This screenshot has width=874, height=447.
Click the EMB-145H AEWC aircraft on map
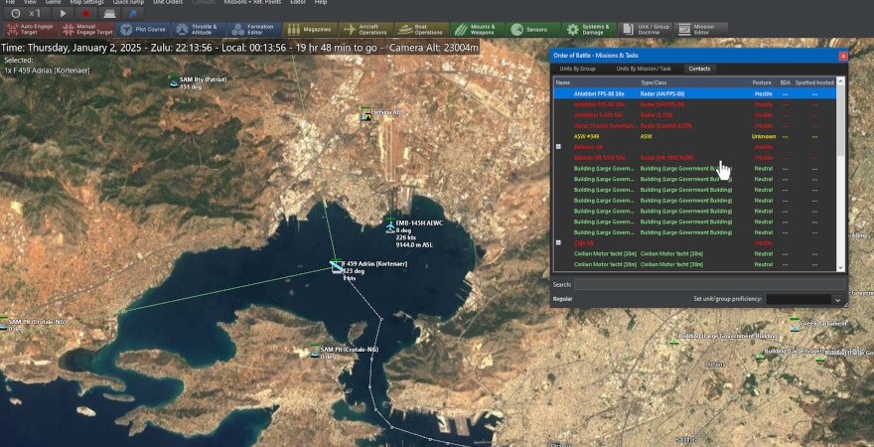pos(390,226)
